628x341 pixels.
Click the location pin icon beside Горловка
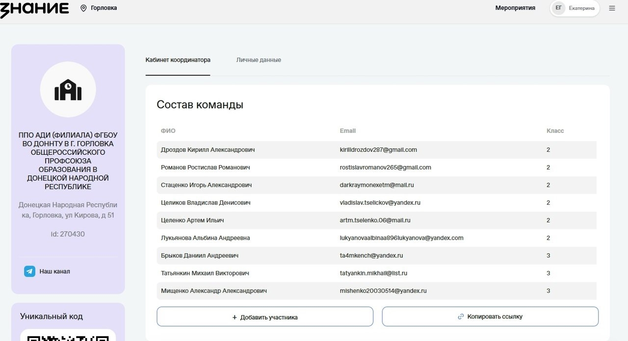(x=83, y=8)
